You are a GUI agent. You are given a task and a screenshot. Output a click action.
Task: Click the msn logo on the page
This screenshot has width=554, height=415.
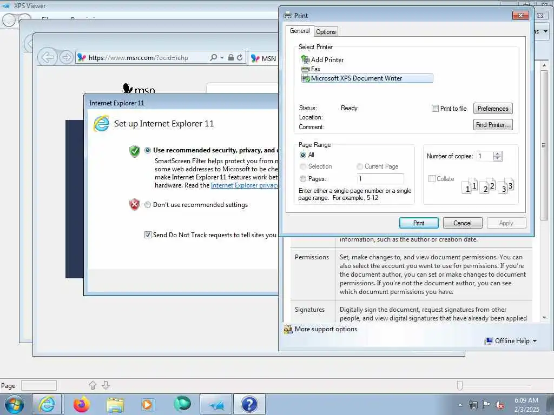coord(139,89)
